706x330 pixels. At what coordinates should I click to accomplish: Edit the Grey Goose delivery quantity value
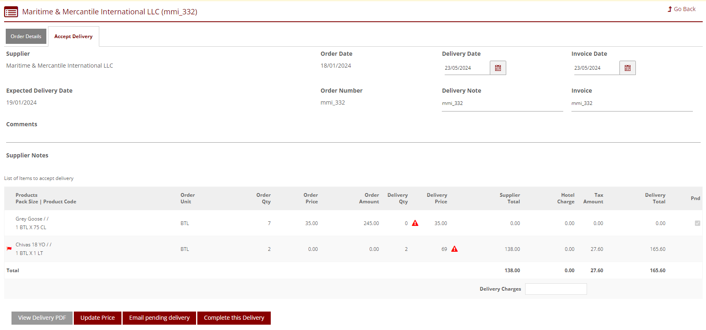click(x=406, y=223)
